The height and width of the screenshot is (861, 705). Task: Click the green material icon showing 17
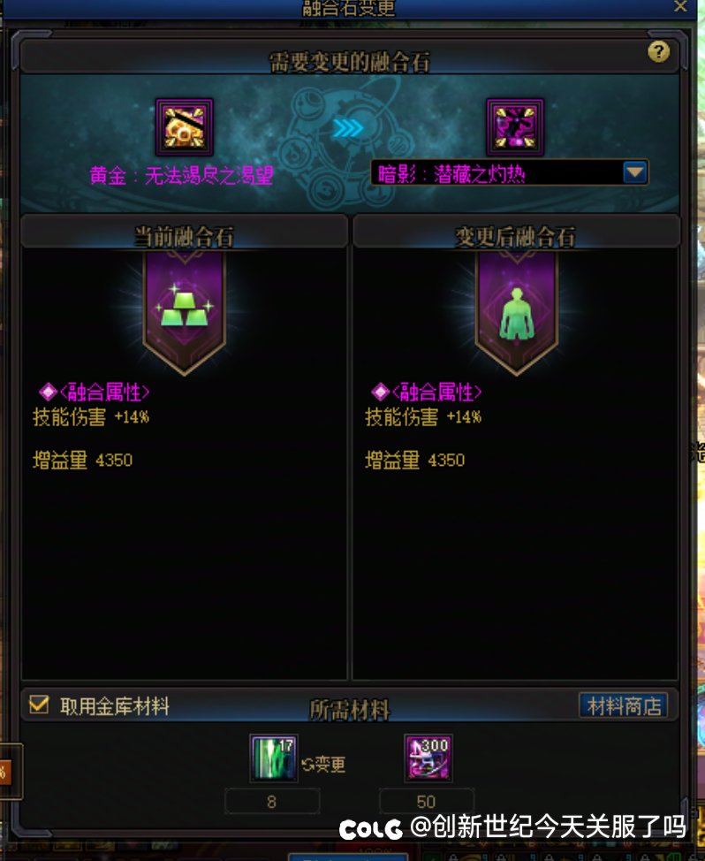pyautogui.click(x=274, y=758)
